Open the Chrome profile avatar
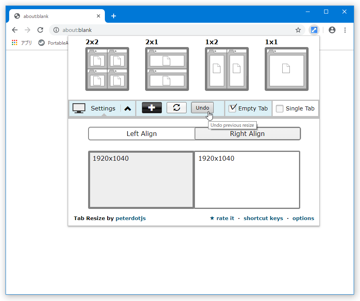This screenshot has width=360, height=301. (x=332, y=30)
